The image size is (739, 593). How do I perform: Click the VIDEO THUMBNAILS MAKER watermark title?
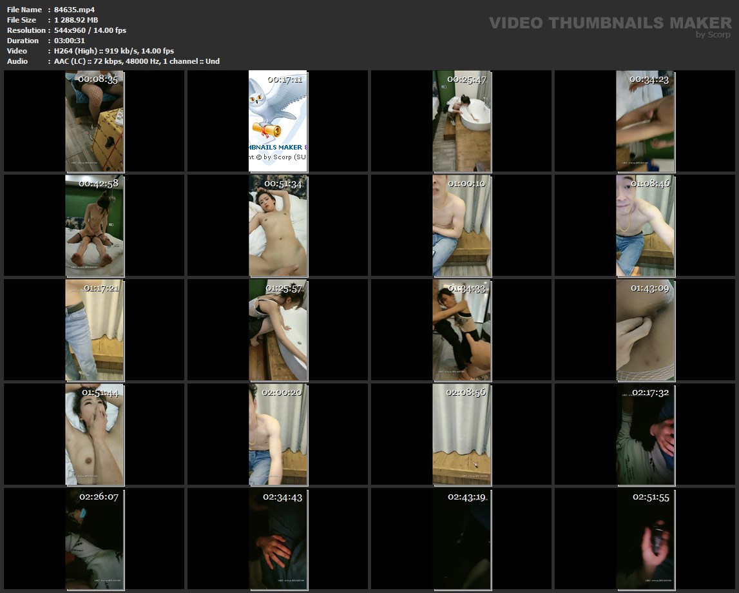[x=609, y=23]
